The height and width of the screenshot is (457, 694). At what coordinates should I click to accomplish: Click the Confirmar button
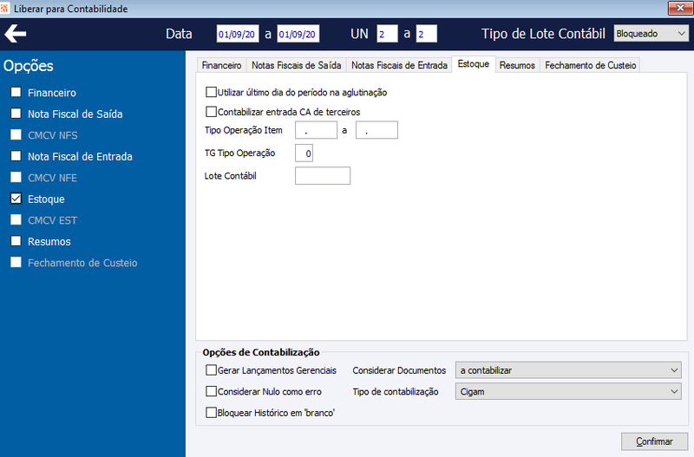(x=654, y=441)
